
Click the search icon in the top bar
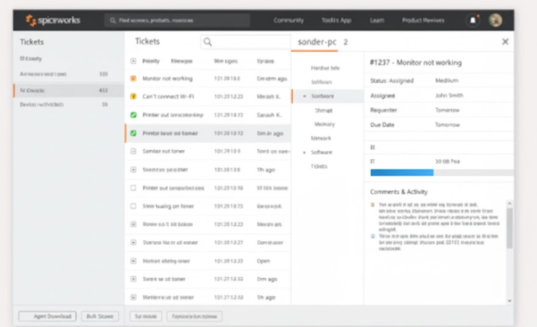[113, 21]
